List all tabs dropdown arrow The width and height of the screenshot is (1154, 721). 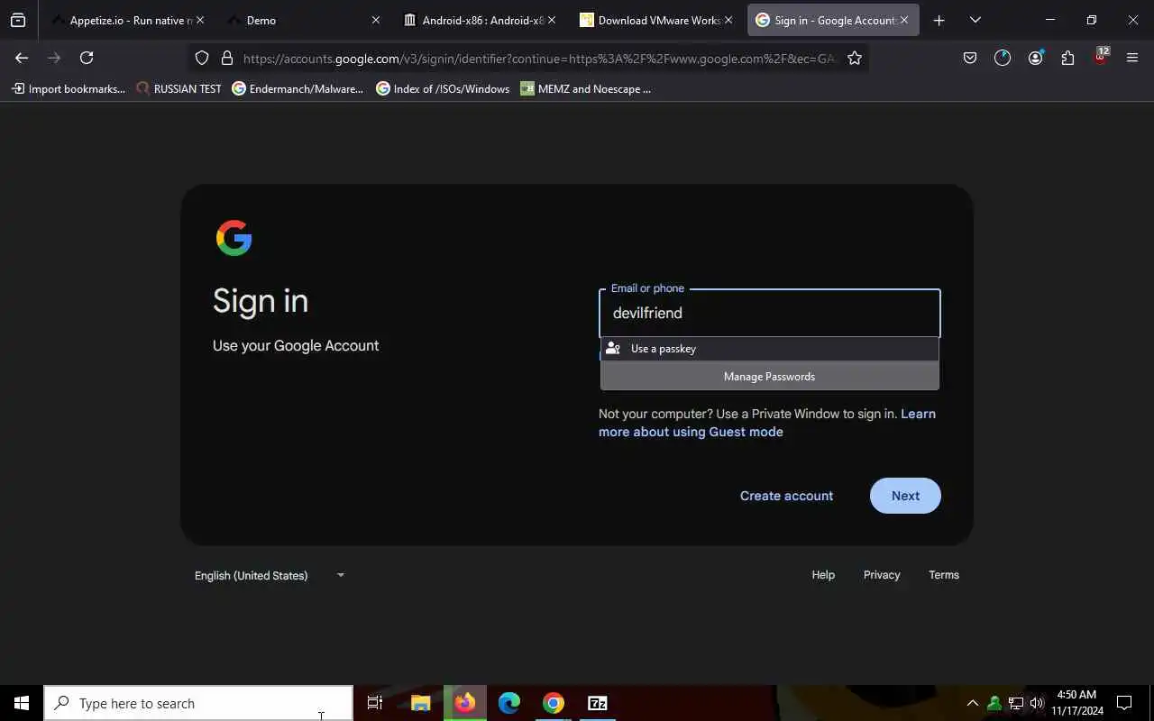[x=975, y=20]
